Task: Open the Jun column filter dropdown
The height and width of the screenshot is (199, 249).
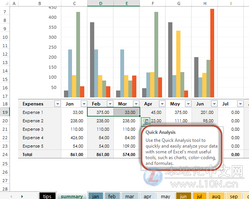Action: [214, 104]
